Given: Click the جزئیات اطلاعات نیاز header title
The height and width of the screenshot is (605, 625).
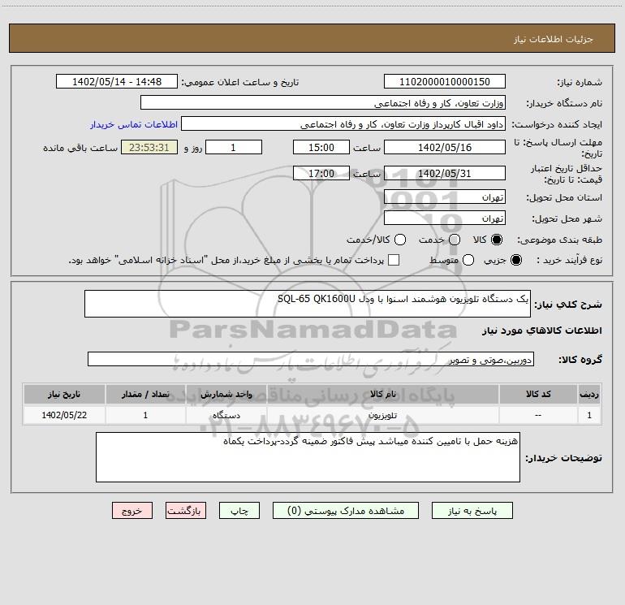Looking at the screenshot, I should point(553,39).
